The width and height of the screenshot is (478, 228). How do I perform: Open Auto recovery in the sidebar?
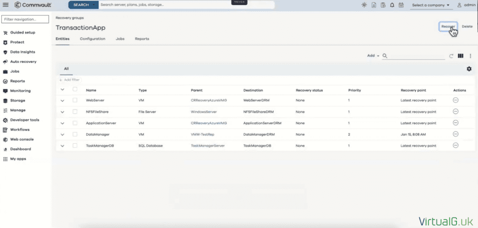(x=23, y=62)
